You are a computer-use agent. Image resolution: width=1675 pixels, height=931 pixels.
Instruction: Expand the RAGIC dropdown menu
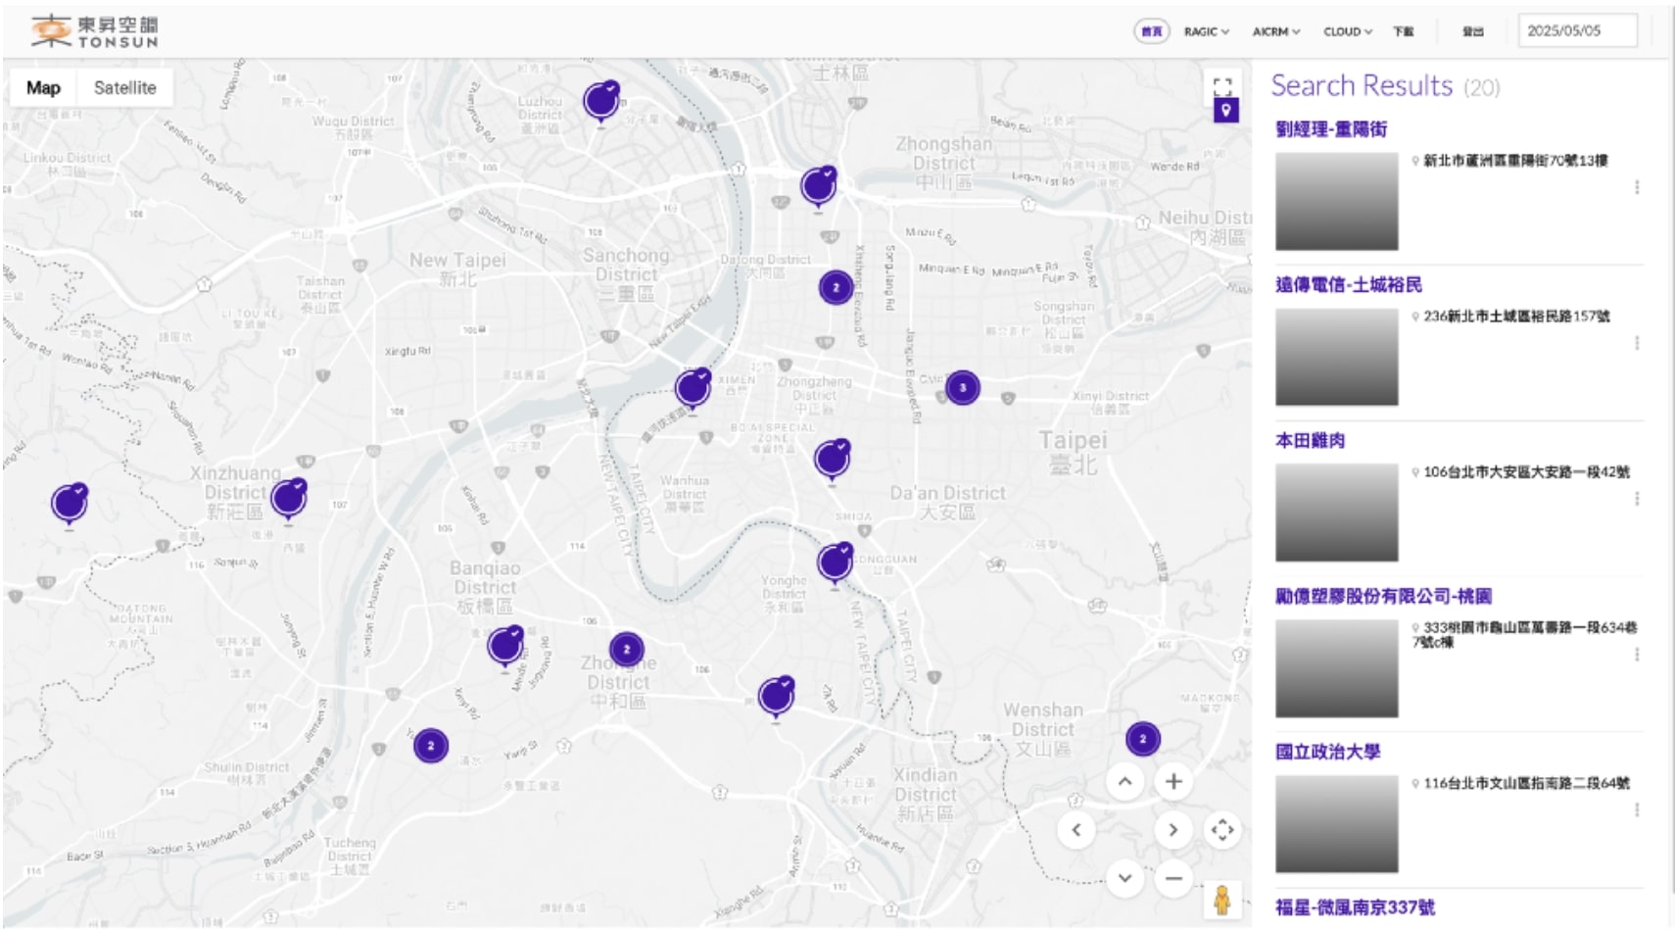tap(1206, 31)
